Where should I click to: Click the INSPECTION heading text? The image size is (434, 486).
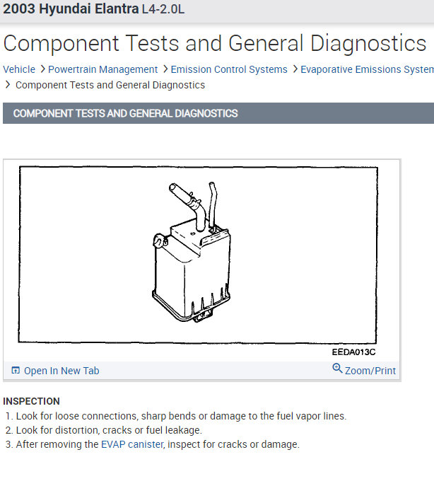point(32,401)
